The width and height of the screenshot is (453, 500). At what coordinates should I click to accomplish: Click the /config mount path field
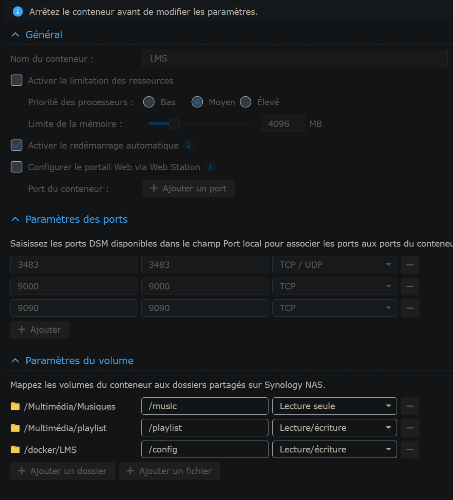point(204,449)
